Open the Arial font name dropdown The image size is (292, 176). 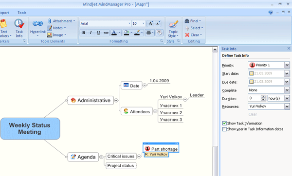pyautogui.click(x=129, y=23)
